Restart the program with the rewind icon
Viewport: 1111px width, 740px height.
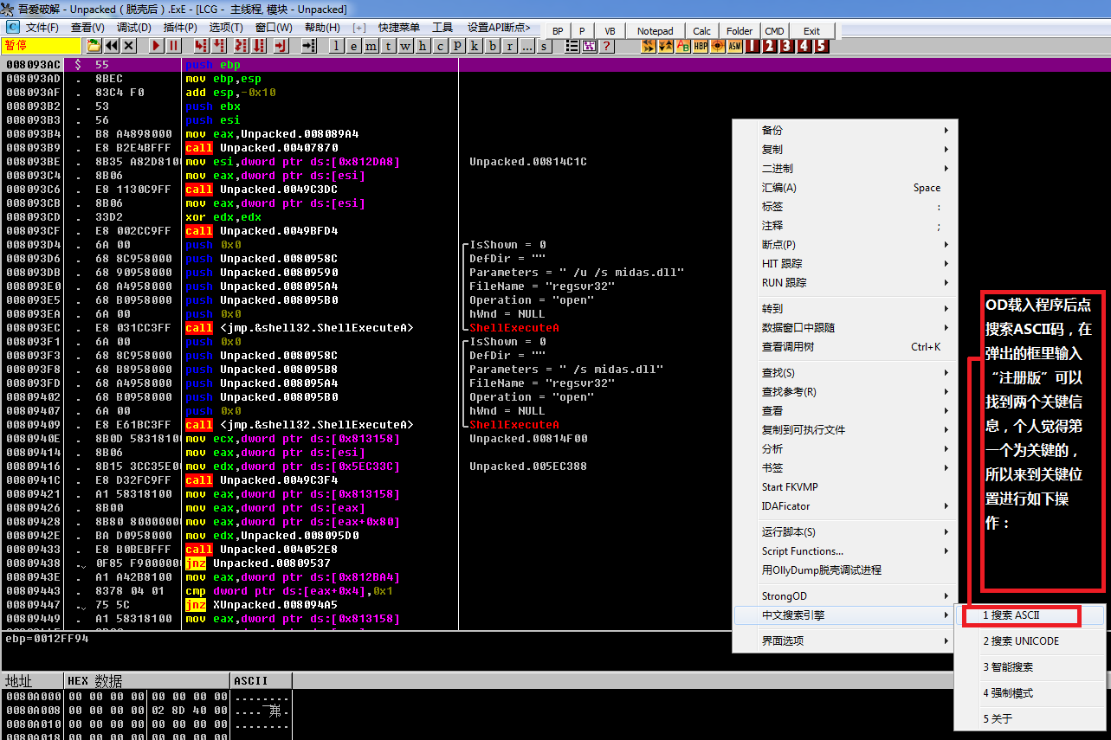[x=111, y=46]
